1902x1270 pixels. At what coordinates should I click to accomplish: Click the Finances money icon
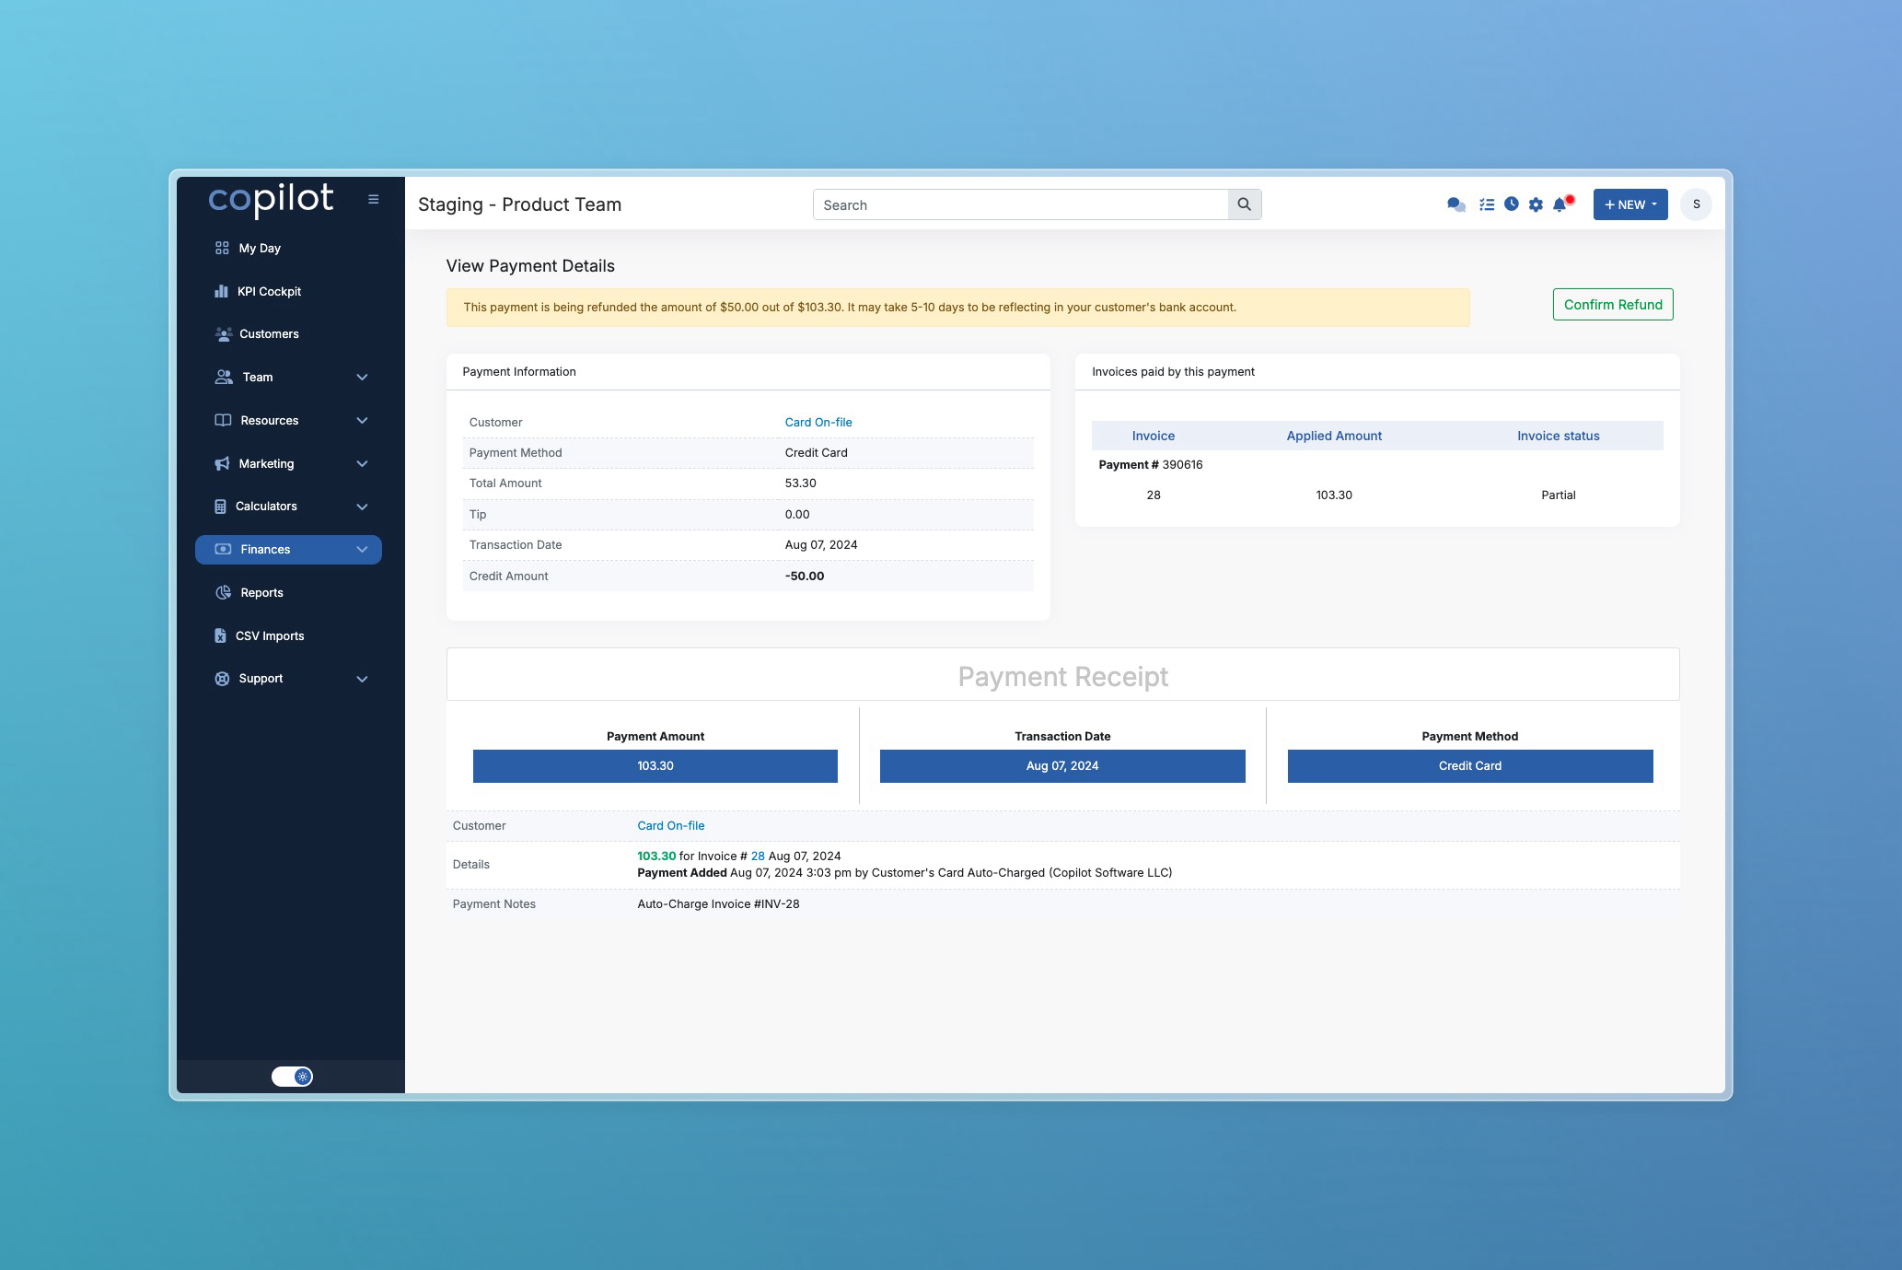[x=223, y=549]
